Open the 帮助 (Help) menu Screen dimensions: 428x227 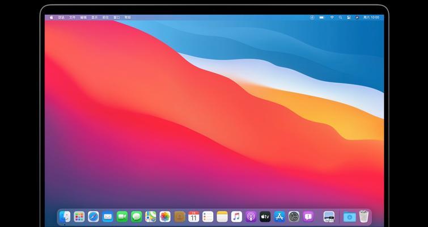tap(128, 17)
